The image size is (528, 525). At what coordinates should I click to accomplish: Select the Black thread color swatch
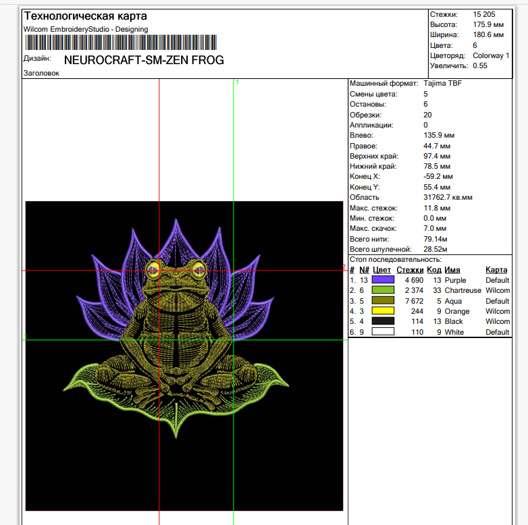382,322
